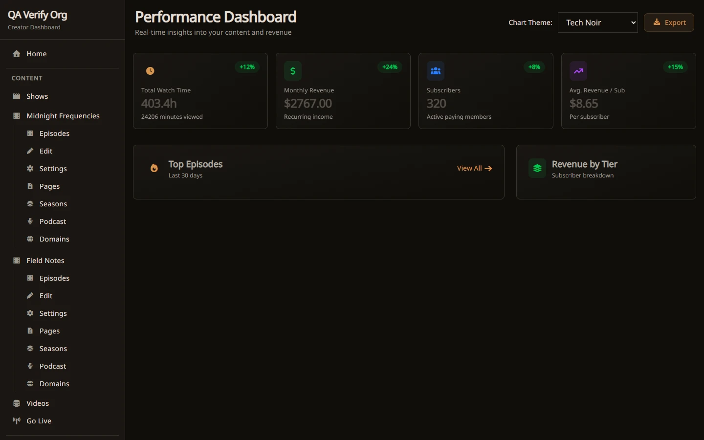704x440 pixels.
Task: Open the Go Live menu item
Action: 63,421
